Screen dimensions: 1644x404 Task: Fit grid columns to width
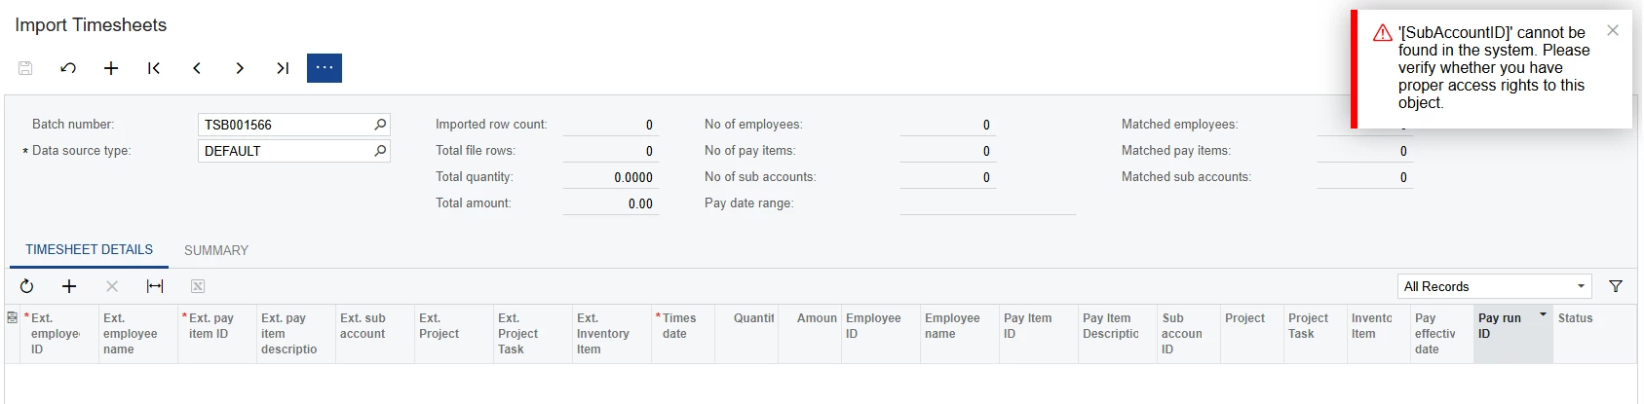[155, 286]
